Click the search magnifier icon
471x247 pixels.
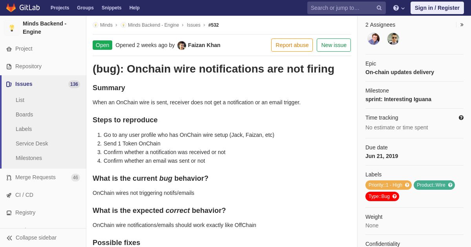[x=379, y=8]
